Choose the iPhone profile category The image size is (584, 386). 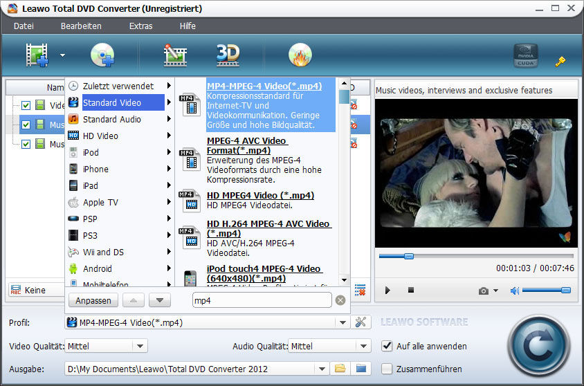click(x=120, y=169)
